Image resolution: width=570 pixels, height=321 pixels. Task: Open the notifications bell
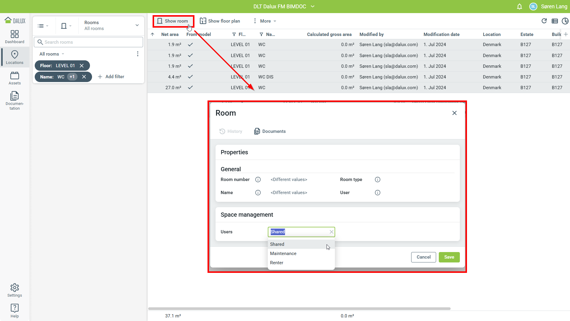click(x=519, y=7)
